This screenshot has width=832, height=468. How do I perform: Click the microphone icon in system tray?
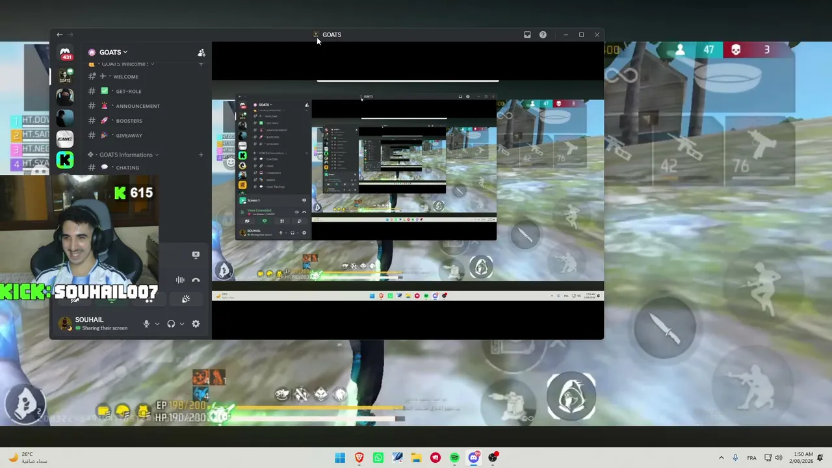coord(735,458)
